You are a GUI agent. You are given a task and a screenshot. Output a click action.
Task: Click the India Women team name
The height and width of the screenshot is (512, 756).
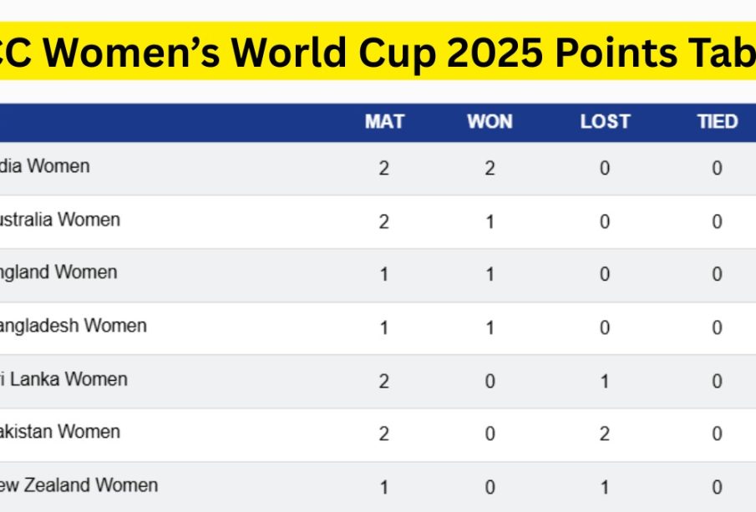45,166
